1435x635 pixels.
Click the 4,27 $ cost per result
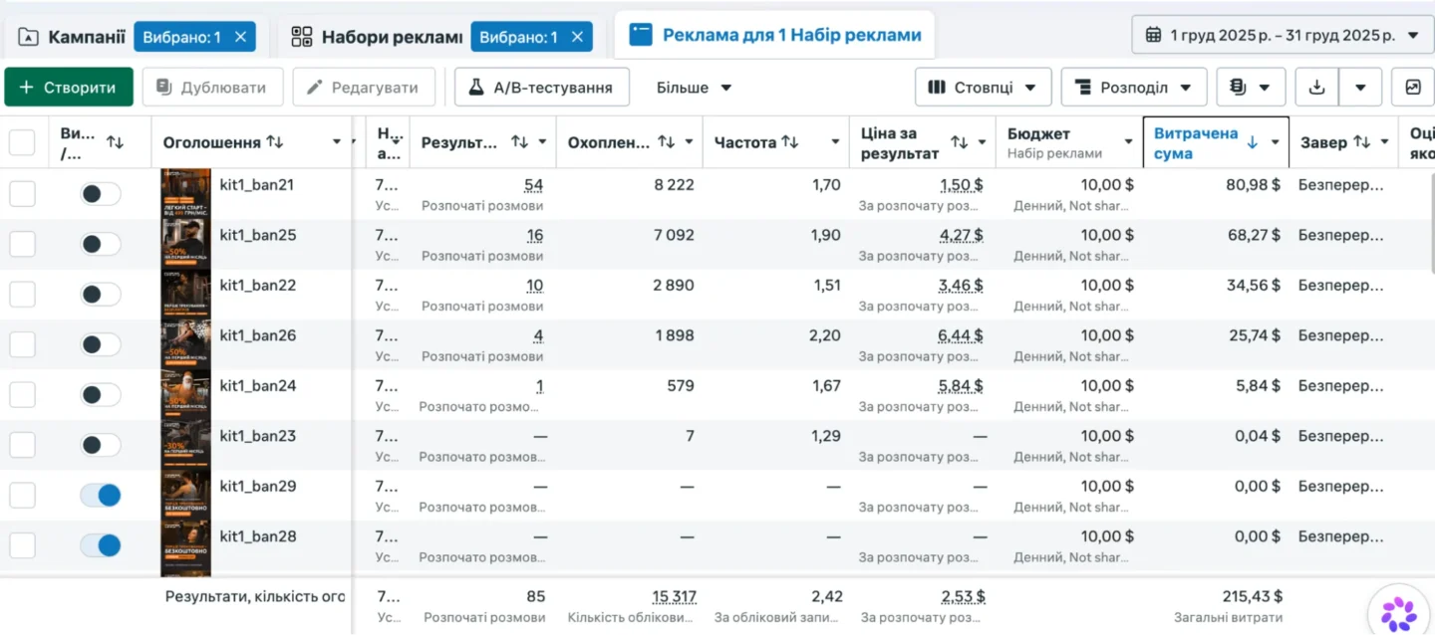961,236
